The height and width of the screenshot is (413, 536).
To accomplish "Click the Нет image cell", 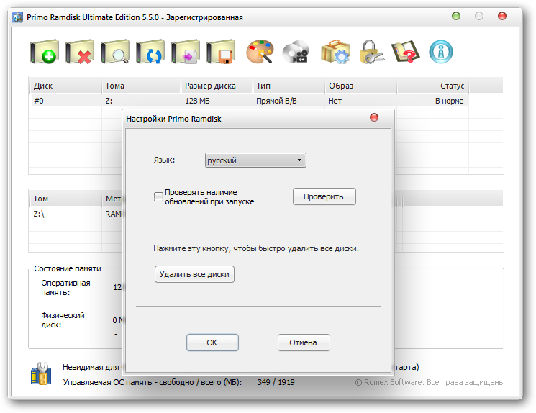I will 335,101.
